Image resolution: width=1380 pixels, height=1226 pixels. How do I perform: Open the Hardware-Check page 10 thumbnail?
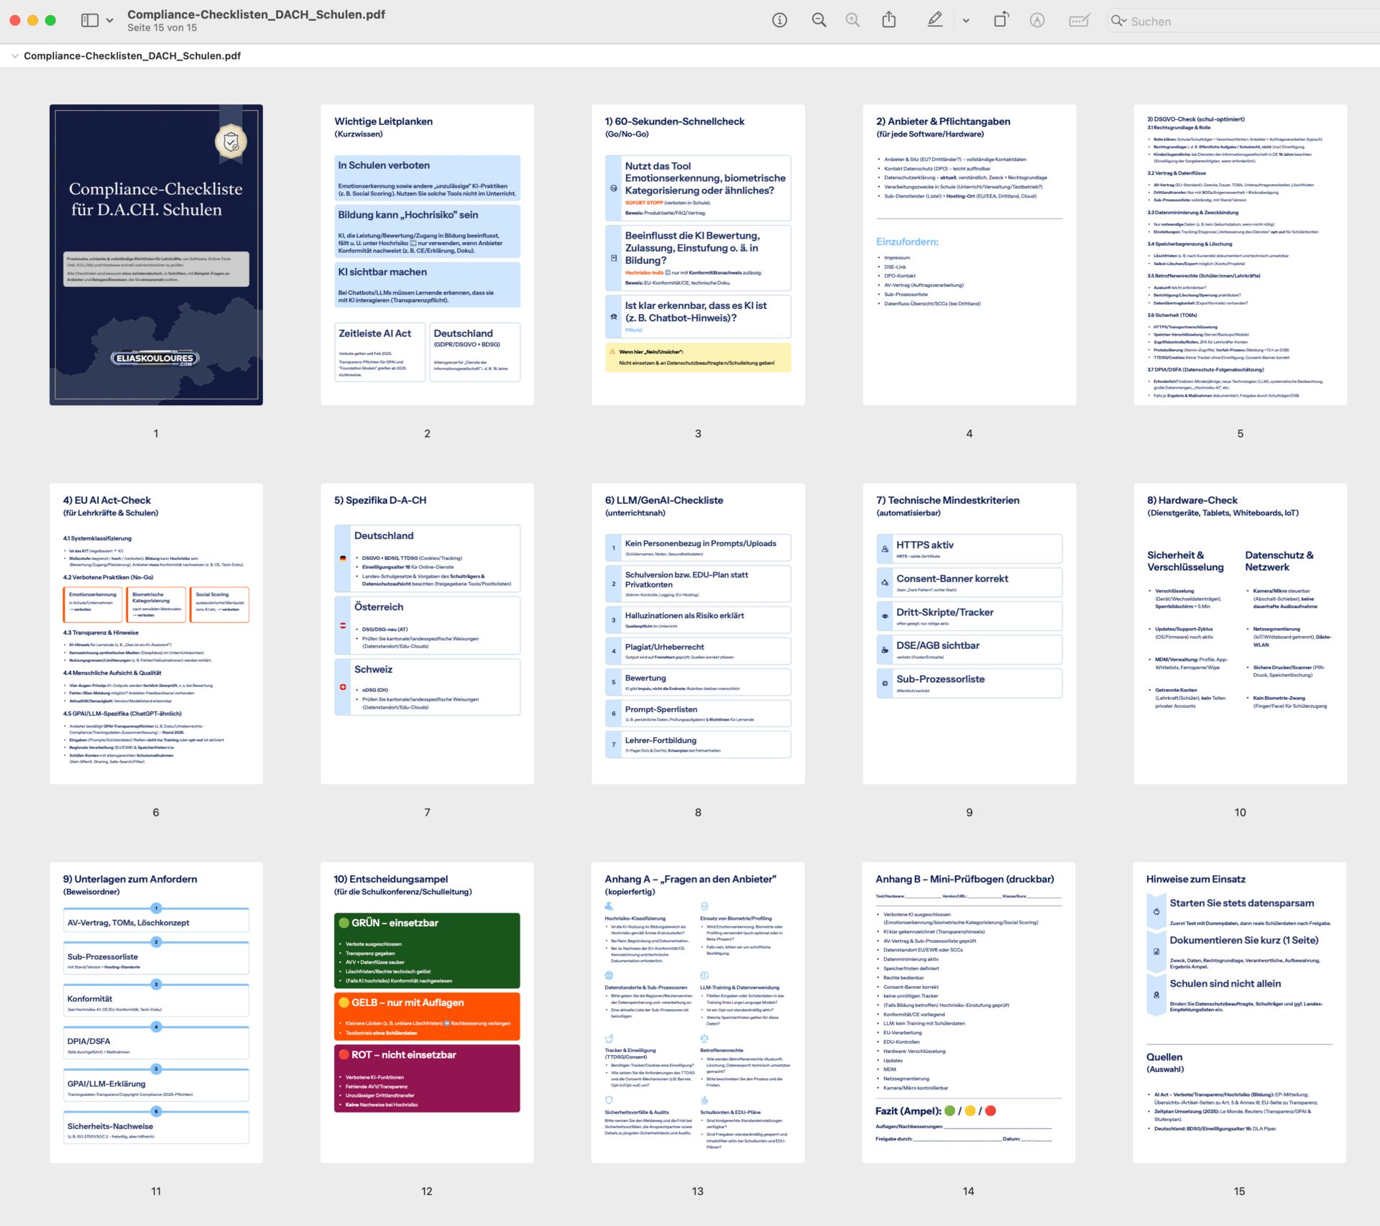[x=1240, y=633]
